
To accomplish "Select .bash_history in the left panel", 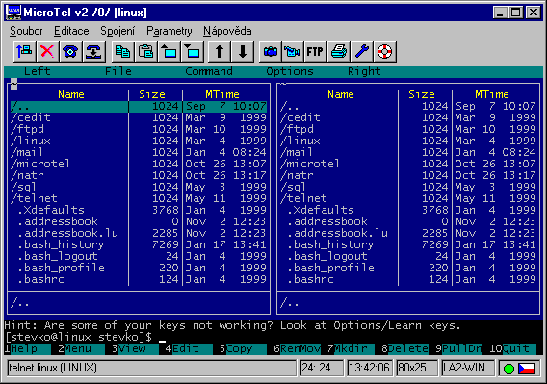I will pyautogui.click(x=138, y=244).
